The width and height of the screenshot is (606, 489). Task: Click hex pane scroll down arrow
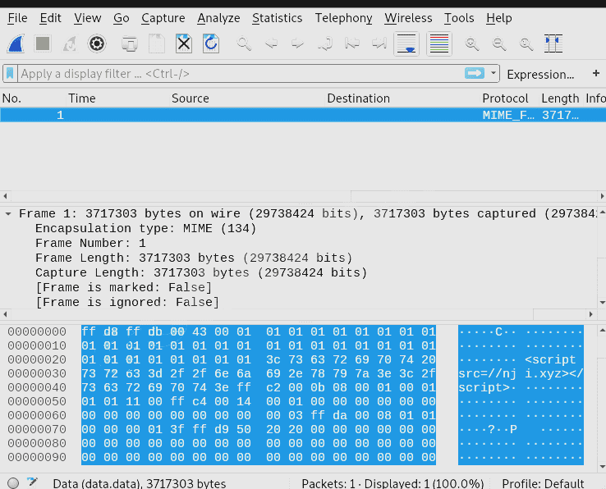[x=602, y=467]
